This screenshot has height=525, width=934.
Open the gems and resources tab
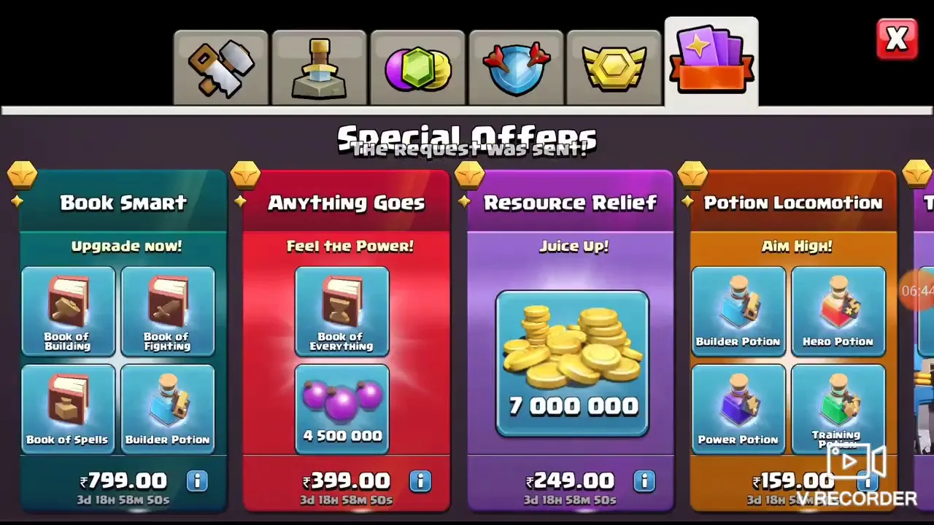point(417,68)
